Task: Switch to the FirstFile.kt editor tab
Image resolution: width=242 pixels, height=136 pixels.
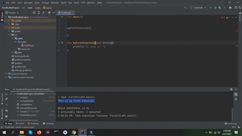Action: [65, 12]
